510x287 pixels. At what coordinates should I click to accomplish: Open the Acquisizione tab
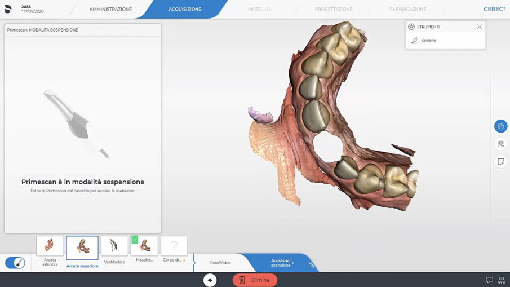coord(185,9)
